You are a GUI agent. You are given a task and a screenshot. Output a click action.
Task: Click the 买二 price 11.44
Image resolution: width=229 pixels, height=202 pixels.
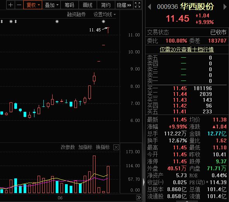click(x=180, y=94)
